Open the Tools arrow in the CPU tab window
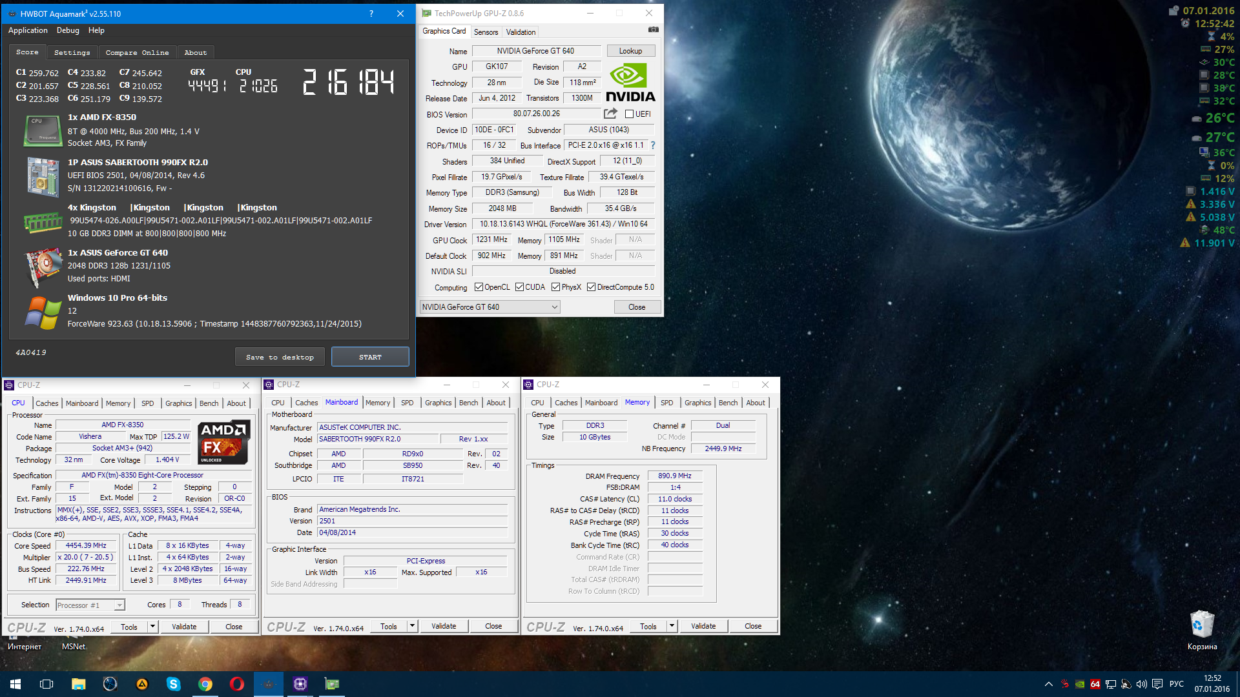 pyautogui.click(x=153, y=627)
